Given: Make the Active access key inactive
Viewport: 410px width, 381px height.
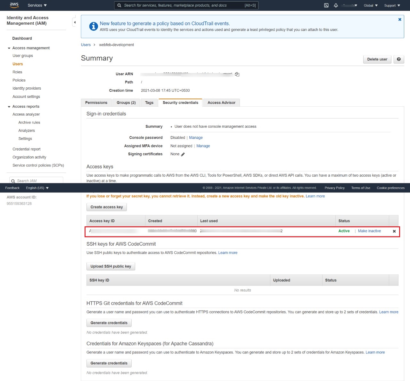Looking at the screenshot, I should 369,231.
